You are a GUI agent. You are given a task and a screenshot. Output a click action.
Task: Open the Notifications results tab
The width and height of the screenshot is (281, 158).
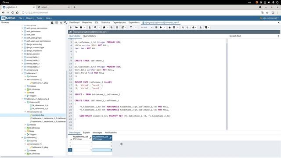pos(111,133)
